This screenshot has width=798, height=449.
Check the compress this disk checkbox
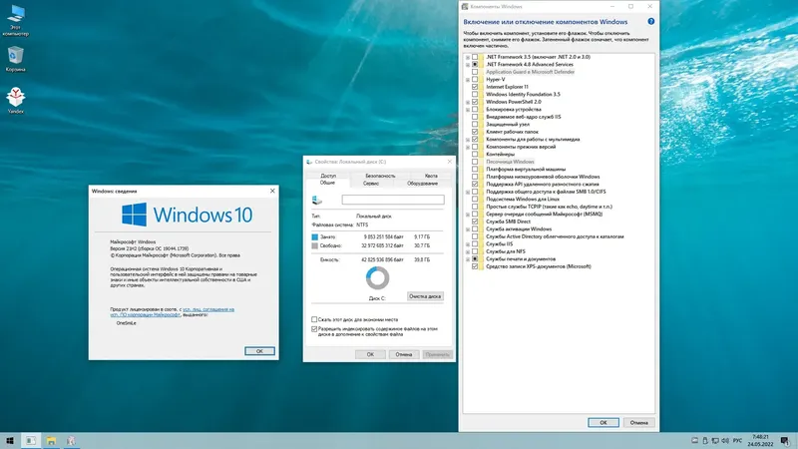(x=314, y=319)
